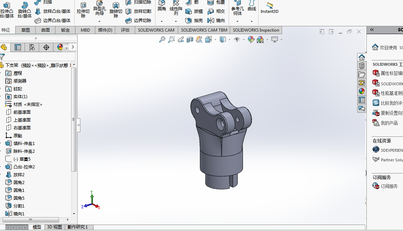Choose Boundary Cut (边界切除)

click(138, 21)
